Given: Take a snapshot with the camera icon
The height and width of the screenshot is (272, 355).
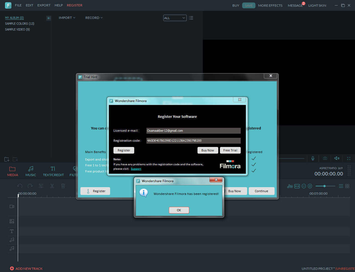Looking at the screenshot, I should pyautogui.click(x=325, y=158).
